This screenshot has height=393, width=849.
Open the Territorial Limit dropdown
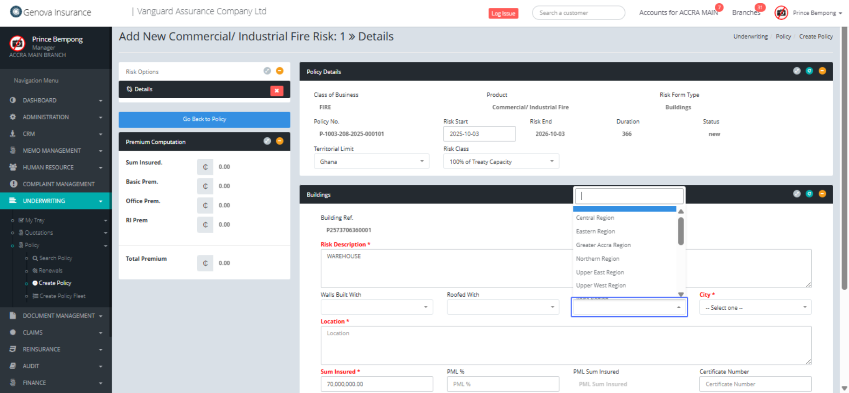tap(371, 162)
